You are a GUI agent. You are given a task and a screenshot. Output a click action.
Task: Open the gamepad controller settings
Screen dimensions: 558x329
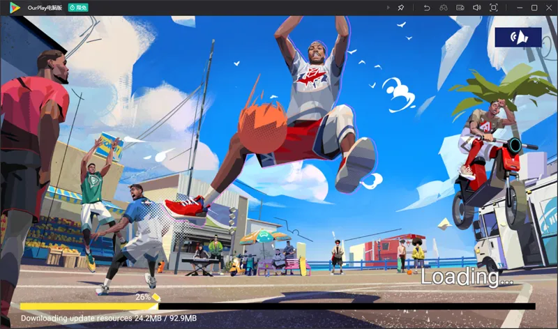[444, 8]
